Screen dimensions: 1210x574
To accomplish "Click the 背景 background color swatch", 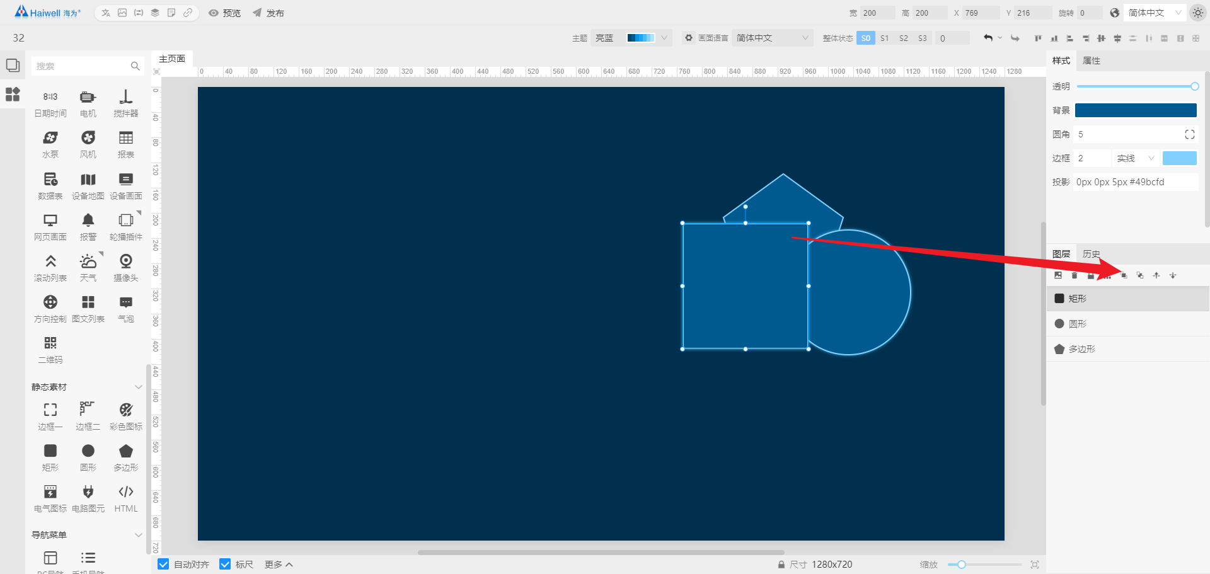I will pyautogui.click(x=1136, y=110).
